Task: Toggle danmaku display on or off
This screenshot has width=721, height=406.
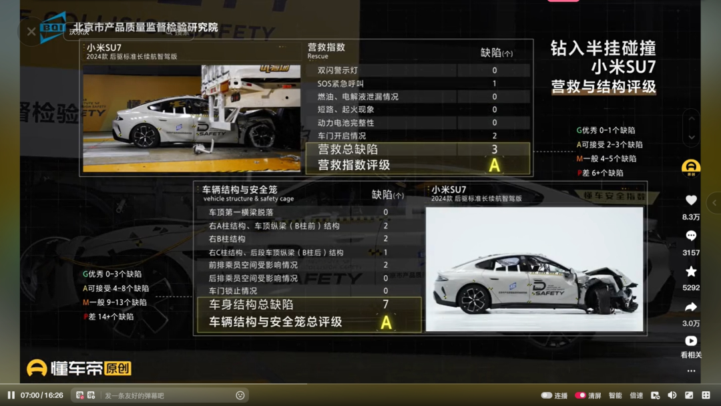Action: 80,395
